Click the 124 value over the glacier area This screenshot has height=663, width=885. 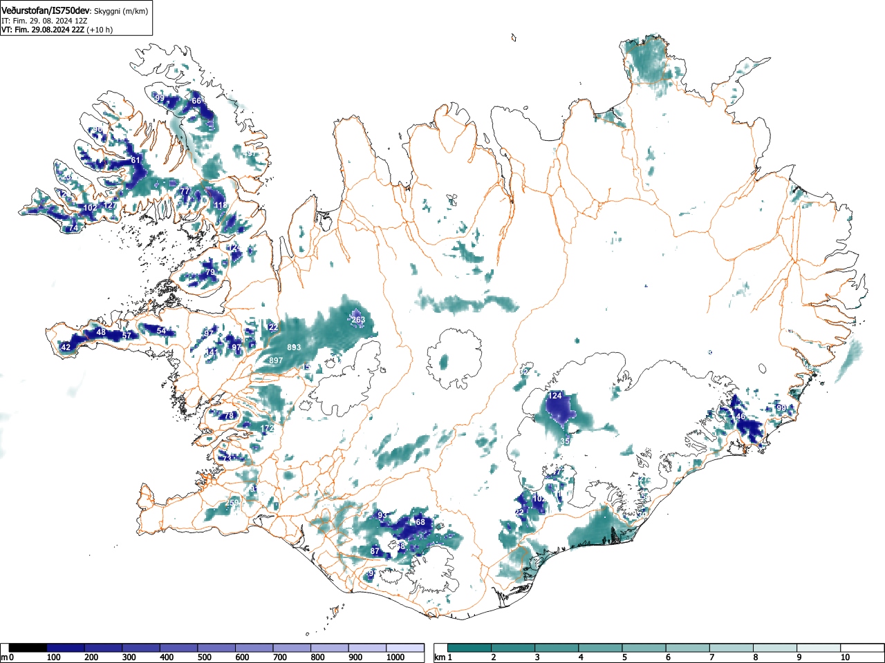click(555, 396)
